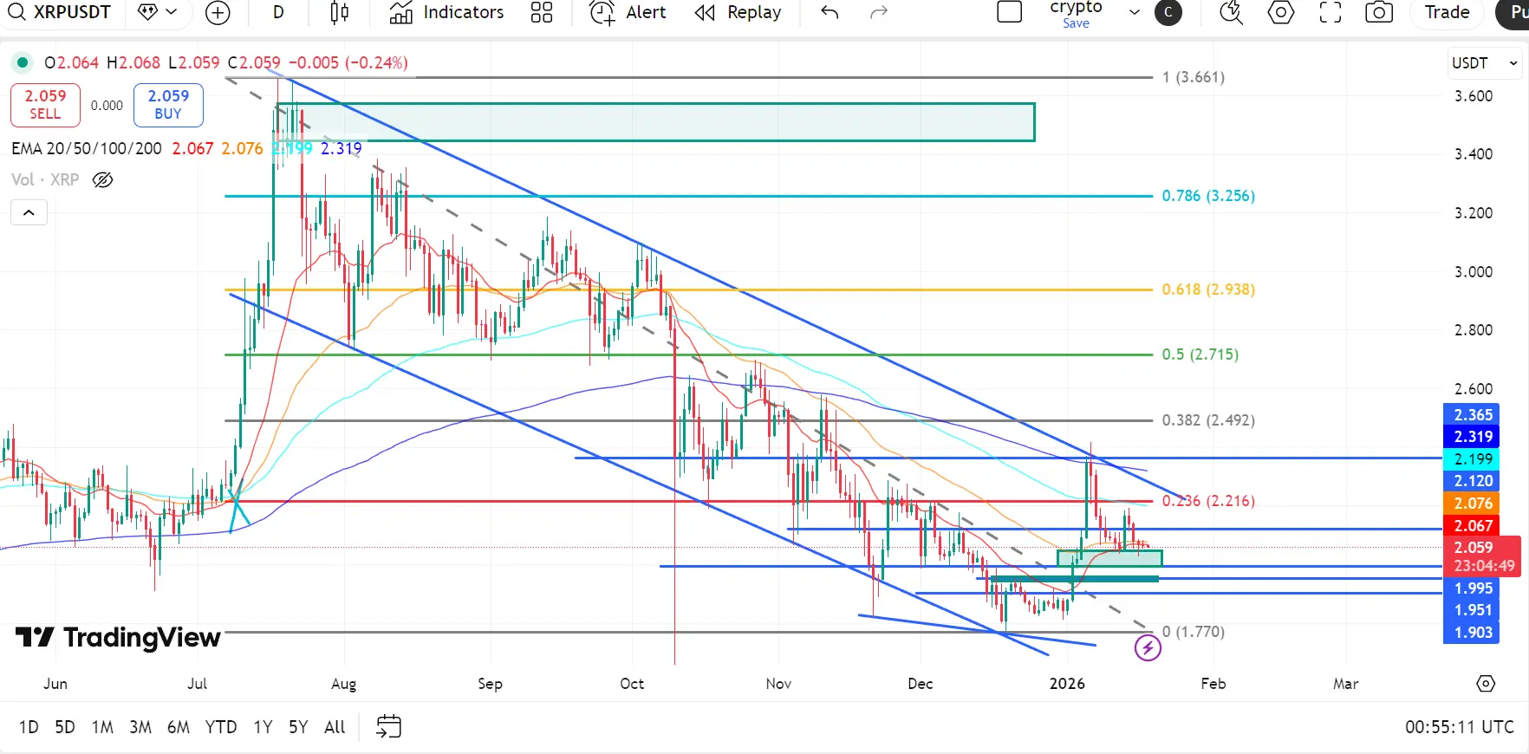Screen dimensions: 1529x754
Task: Click the 0.618 (2.938) Fibonacci label
Action: click(x=1208, y=289)
